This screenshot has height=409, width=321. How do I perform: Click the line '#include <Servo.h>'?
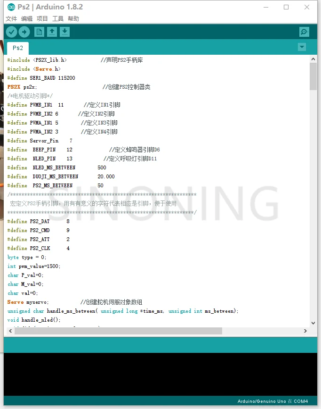tap(34, 69)
